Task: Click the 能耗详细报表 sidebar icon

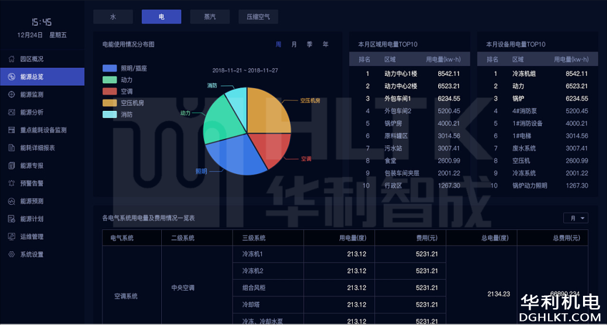Action: (x=12, y=148)
